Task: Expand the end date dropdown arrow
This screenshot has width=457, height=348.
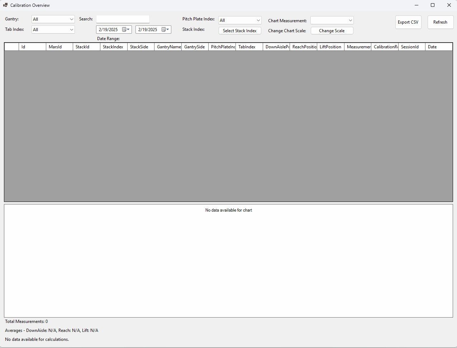Action: [168, 29]
